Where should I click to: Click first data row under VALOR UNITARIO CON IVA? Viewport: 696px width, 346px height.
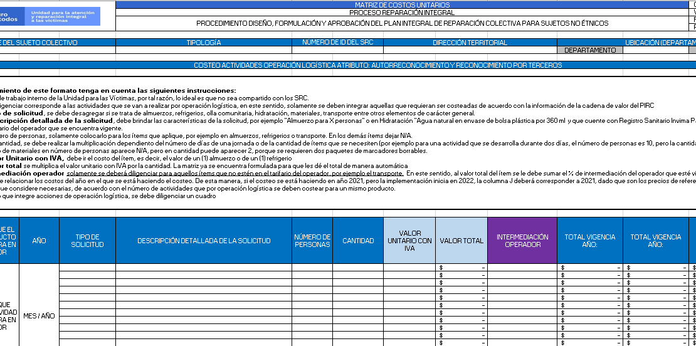[x=409, y=268]
